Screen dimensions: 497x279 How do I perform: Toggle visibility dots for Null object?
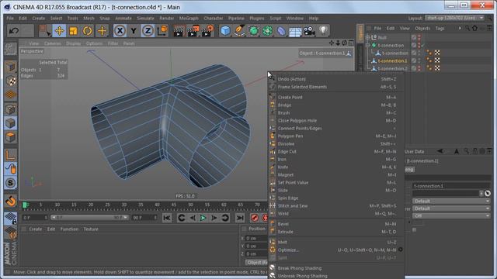point(419,37)
